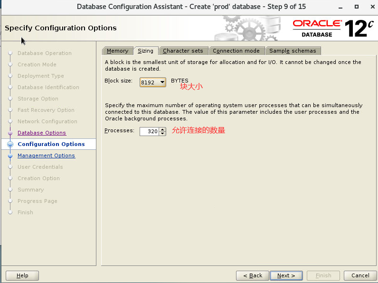Select the Configuration Options step
The height and width of the screenshot is (283, 378).
51,144
